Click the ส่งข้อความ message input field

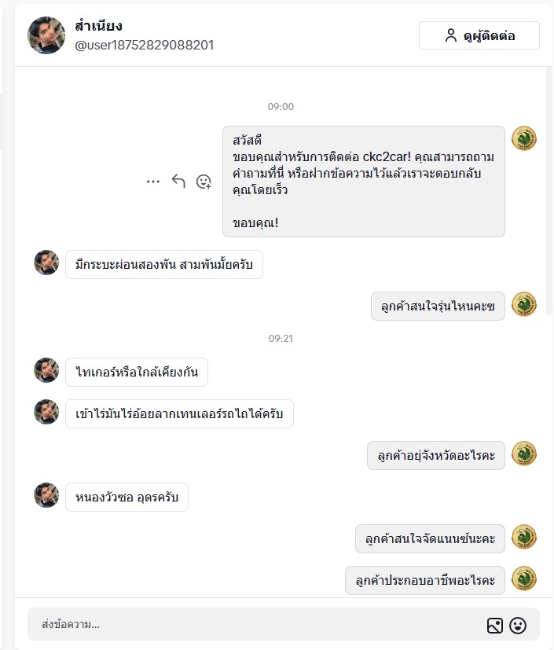251,625
